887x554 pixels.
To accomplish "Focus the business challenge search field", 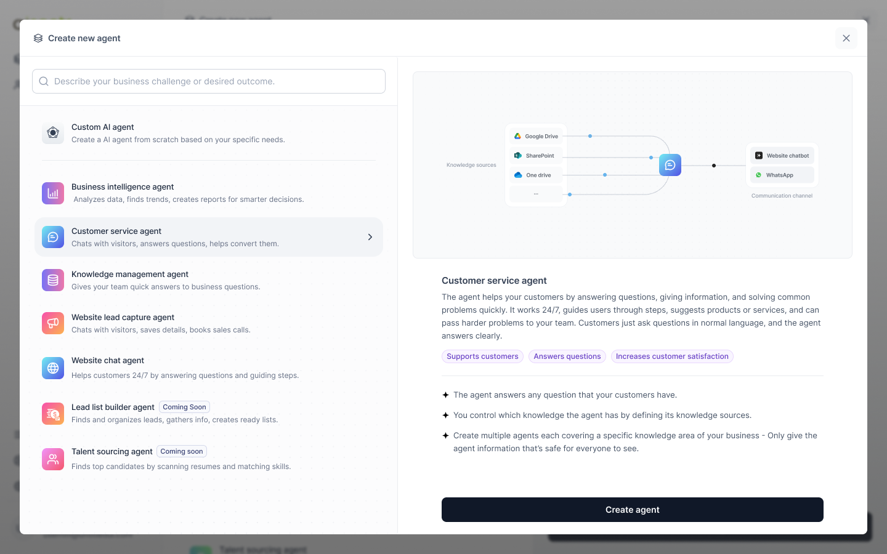I will point(209,81).
